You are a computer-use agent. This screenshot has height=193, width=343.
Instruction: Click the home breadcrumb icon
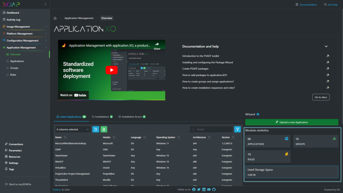click(55, 18)
